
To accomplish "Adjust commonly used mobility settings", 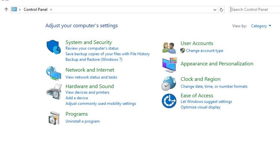I will pos(100,104).
